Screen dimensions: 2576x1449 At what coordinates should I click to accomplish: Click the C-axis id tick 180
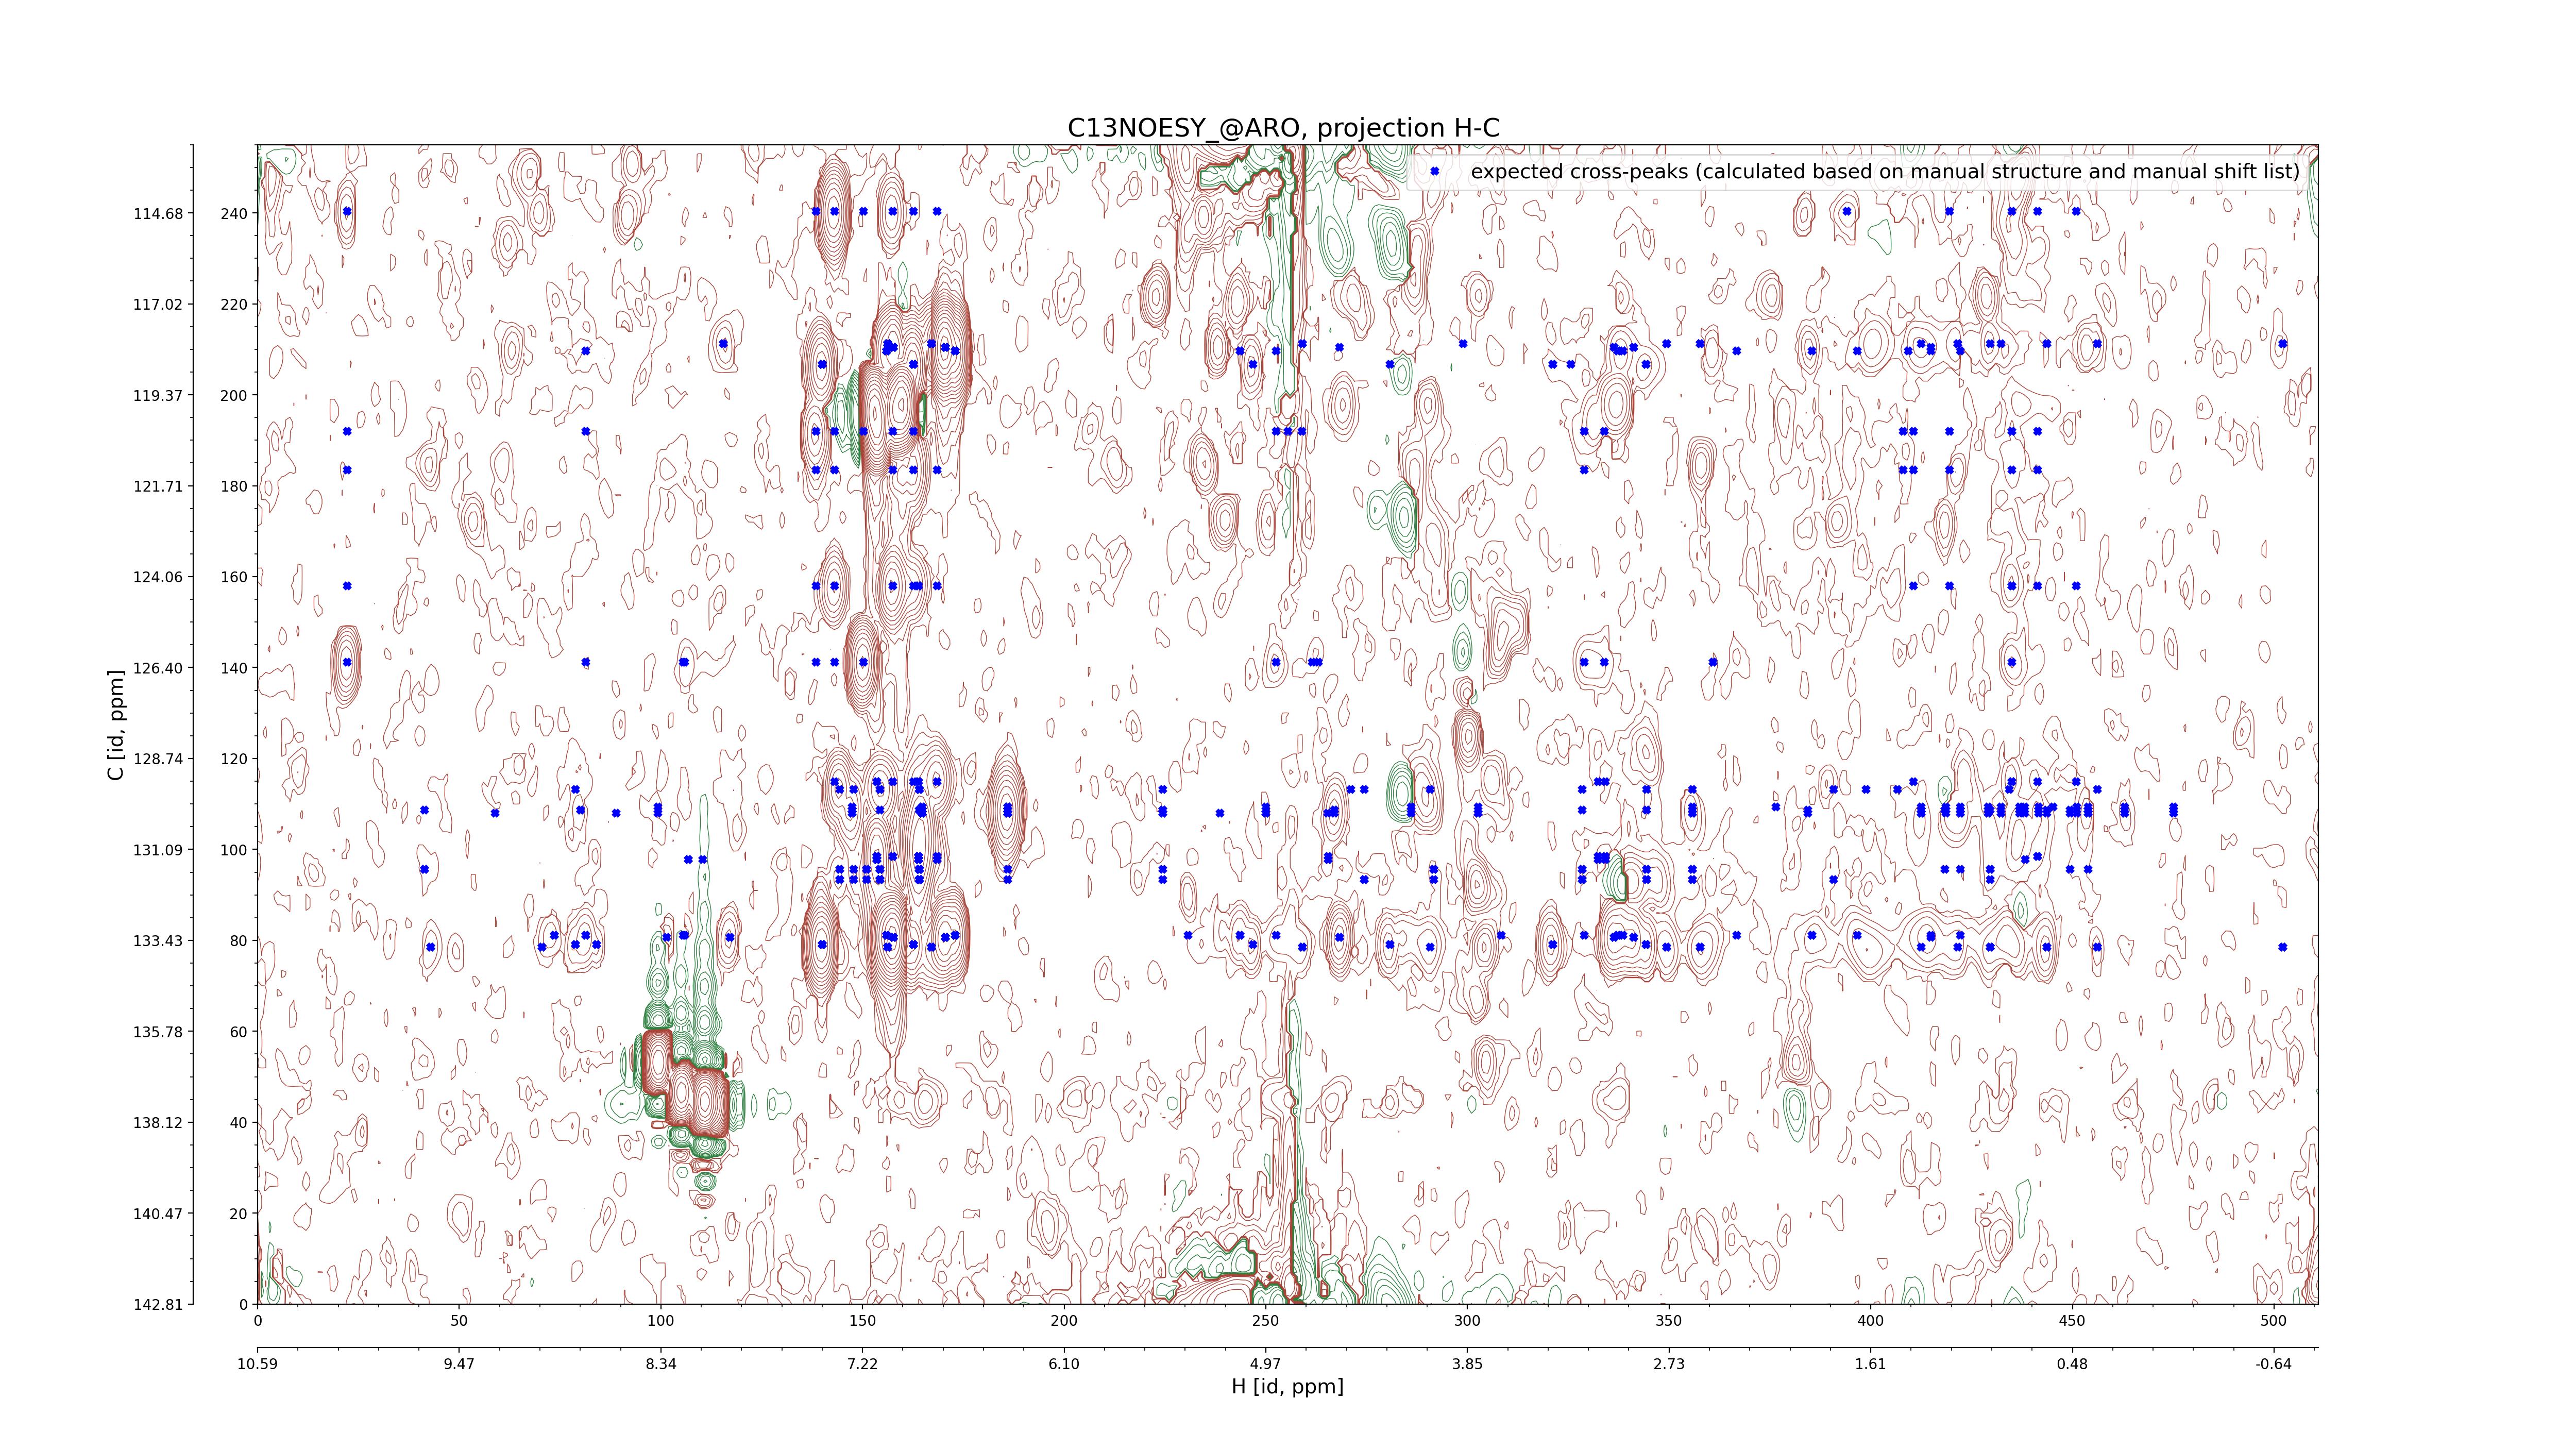point(234,486)
